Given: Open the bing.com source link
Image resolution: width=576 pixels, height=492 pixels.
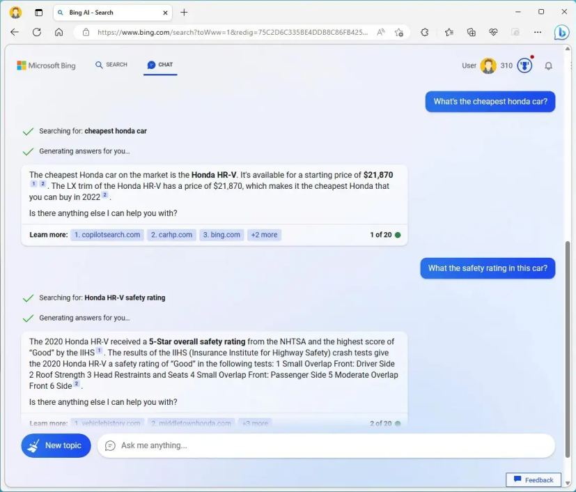Looking at the screenshot, I should point(221,235).
